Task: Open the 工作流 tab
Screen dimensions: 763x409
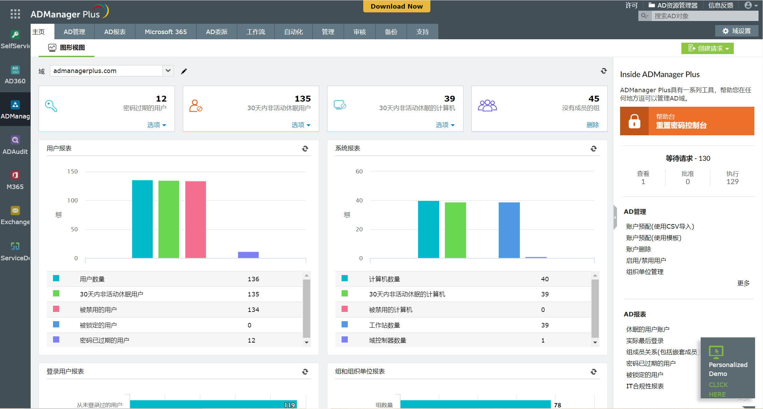Action: [256, 32]
